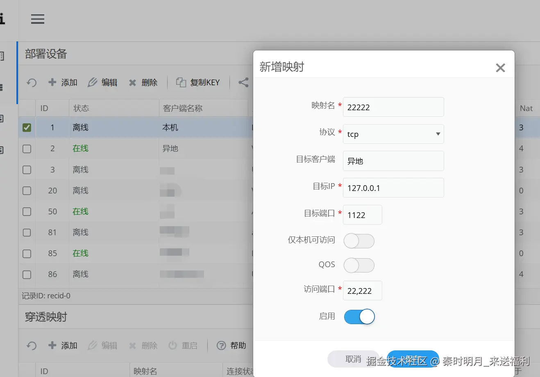Refresh the 部署设备 device list
Screen dimensions: 540x377
32,83
